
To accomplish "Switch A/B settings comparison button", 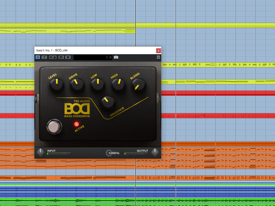I will pyautogui.click(x=61, y=57).
